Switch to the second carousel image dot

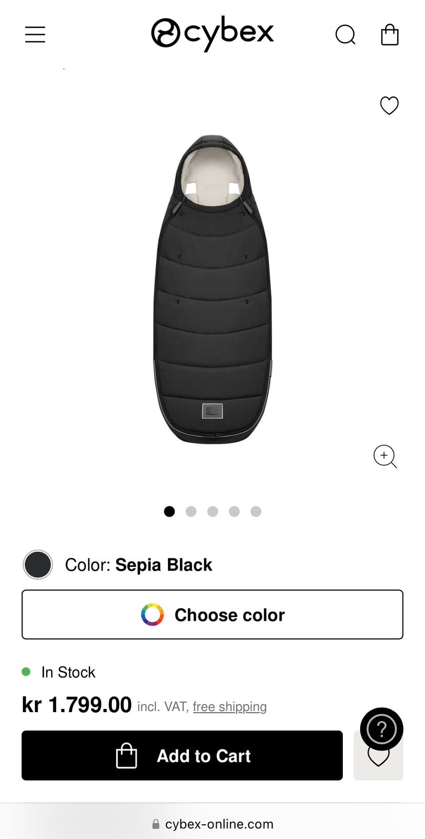(x=191, y=511)
